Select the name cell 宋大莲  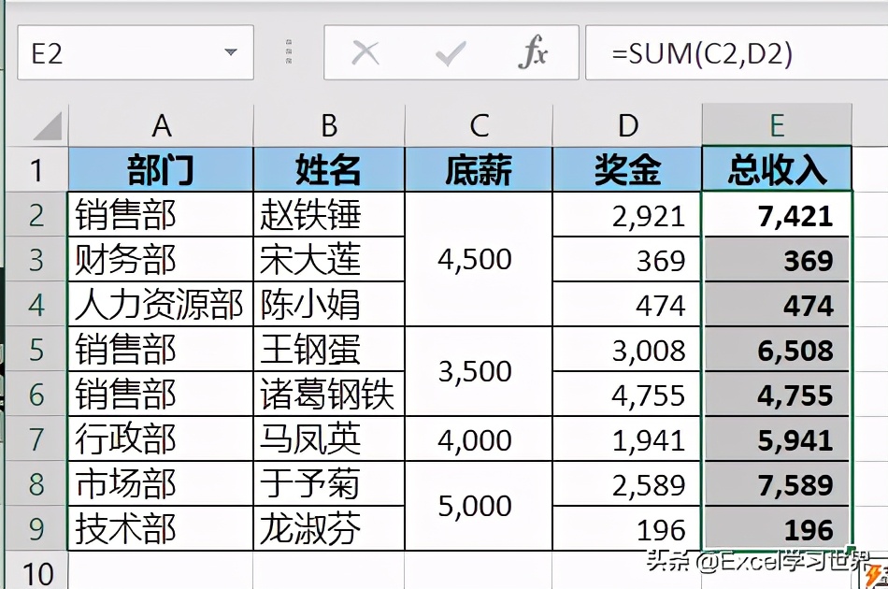(x=329, y=259)
